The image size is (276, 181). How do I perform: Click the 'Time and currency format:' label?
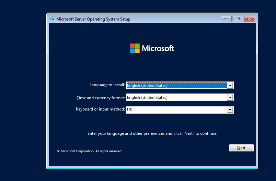click(101, 98)
